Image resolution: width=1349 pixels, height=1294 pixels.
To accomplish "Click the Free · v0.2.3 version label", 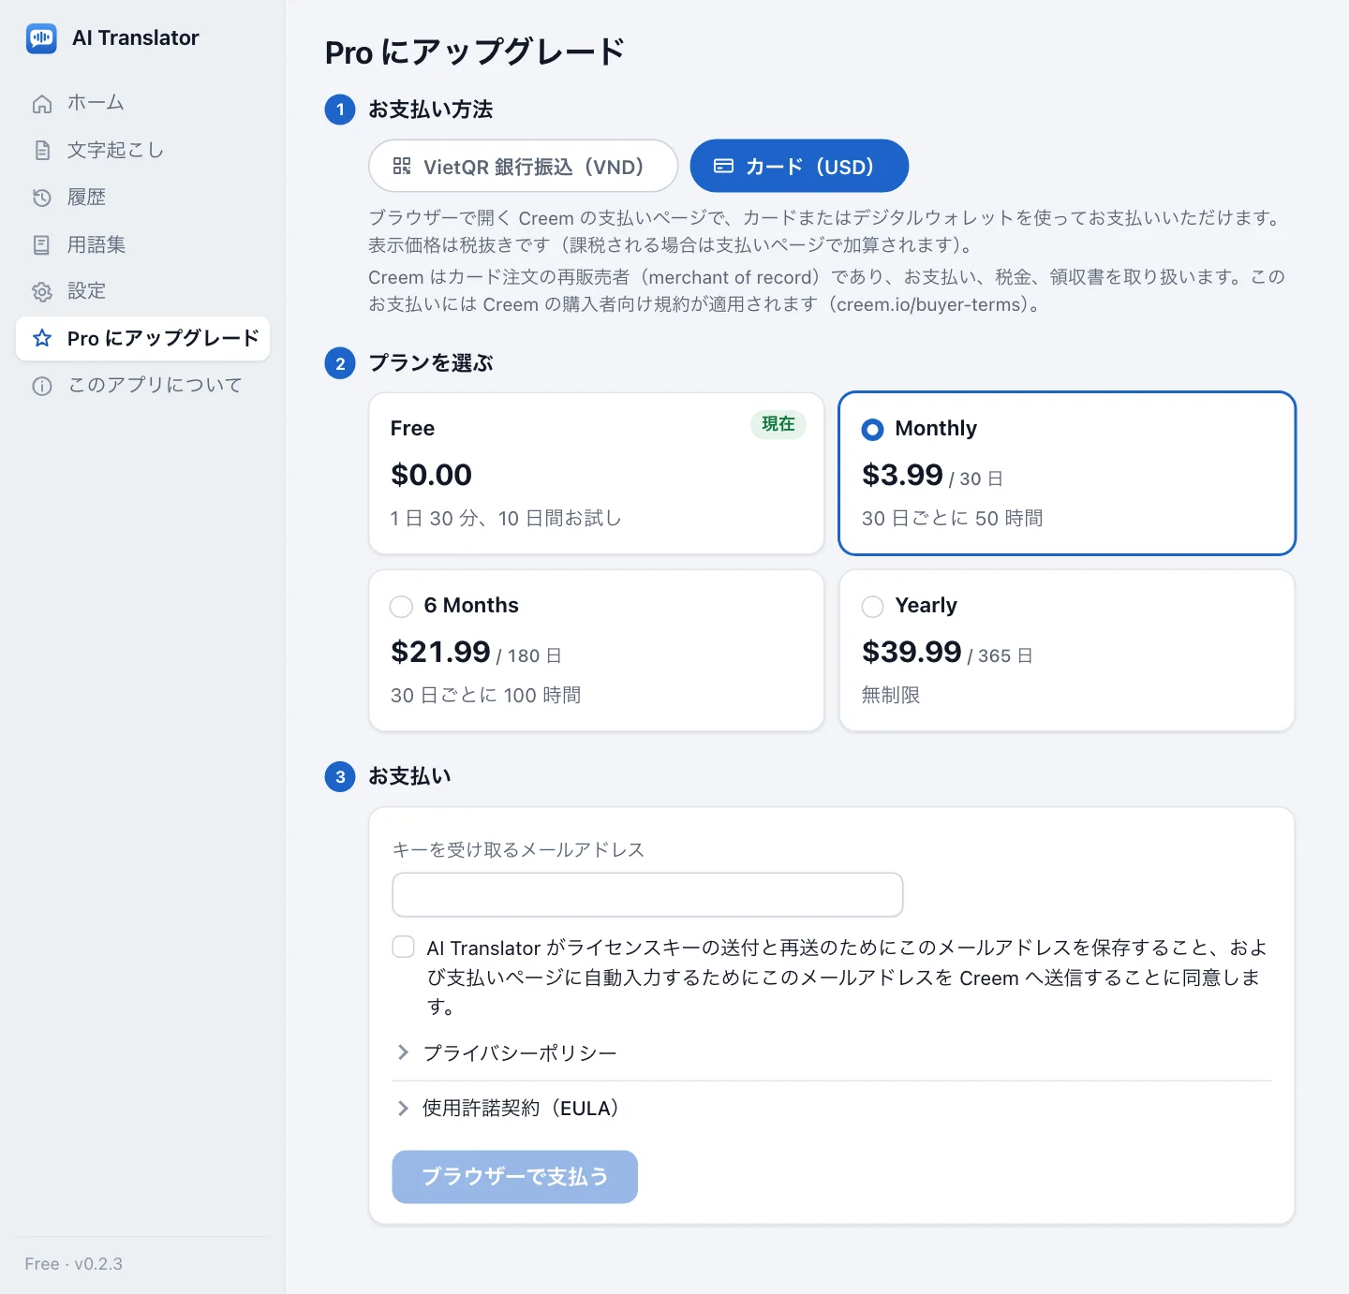I will tap(74, 1264).
